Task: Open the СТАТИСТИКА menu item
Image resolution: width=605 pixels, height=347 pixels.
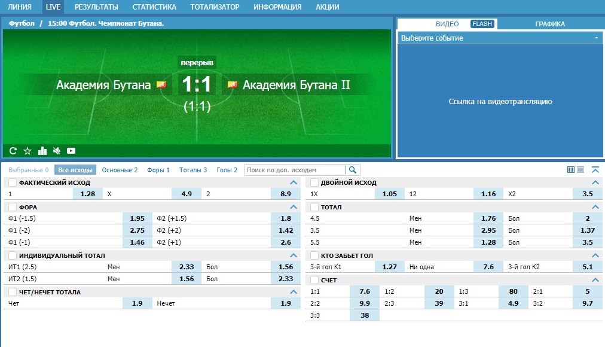Action: pos(154,7)
